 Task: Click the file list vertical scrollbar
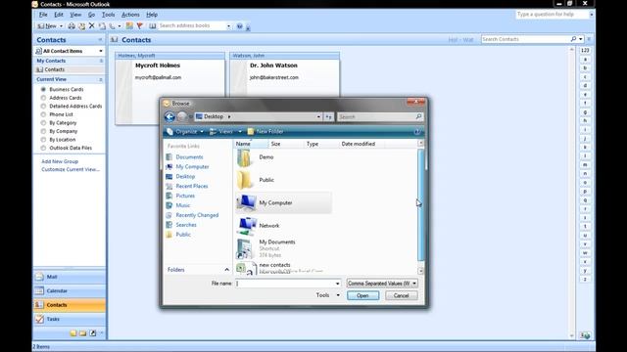pyautogui.click(x=420, y=206)
